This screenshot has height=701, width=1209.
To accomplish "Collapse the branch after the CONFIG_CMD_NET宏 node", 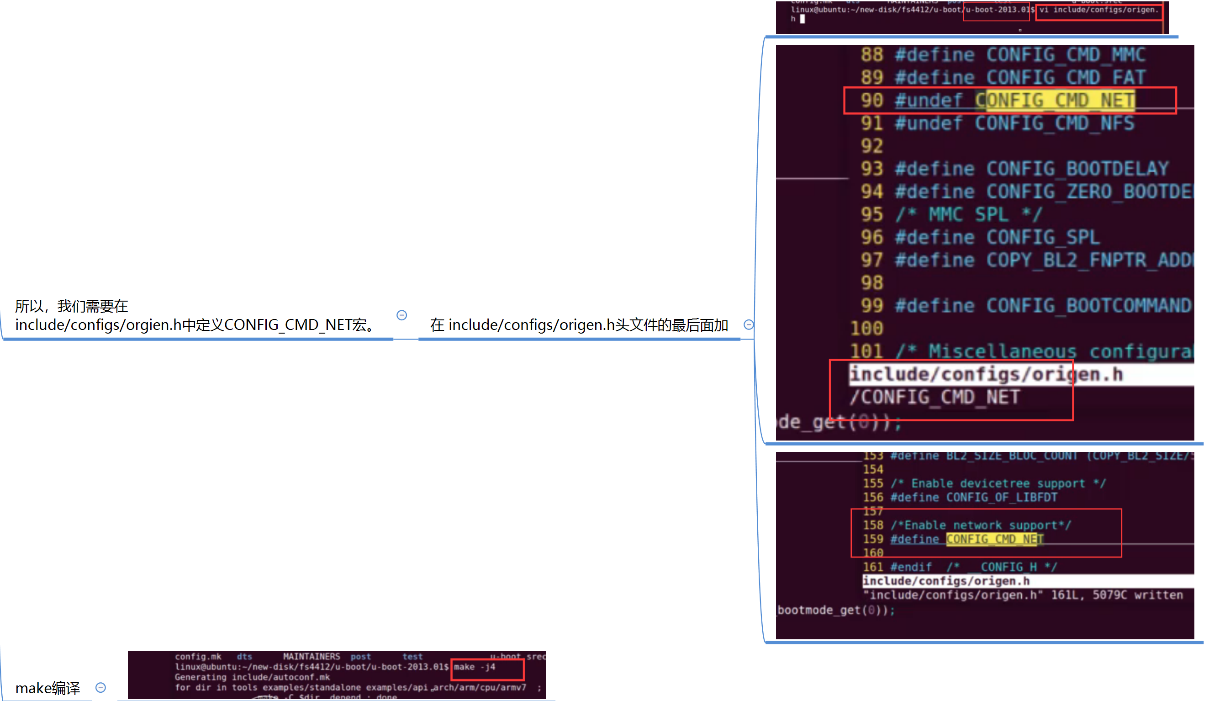I will coord(401,315).
